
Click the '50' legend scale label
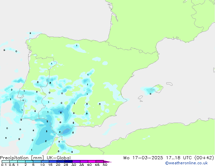coord(105,165)
